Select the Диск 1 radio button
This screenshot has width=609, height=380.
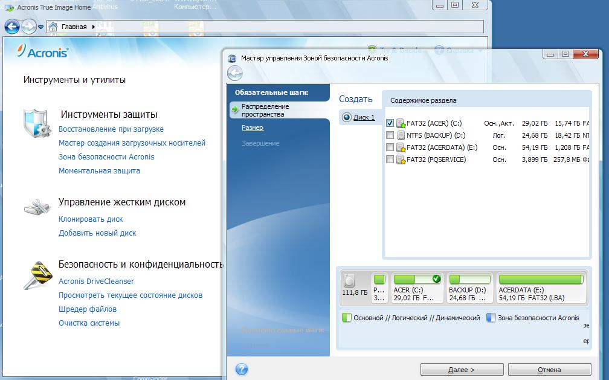click(x=346, y=117)
